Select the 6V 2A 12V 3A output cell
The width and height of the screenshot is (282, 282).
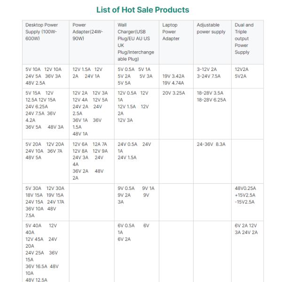click(246, 229)
